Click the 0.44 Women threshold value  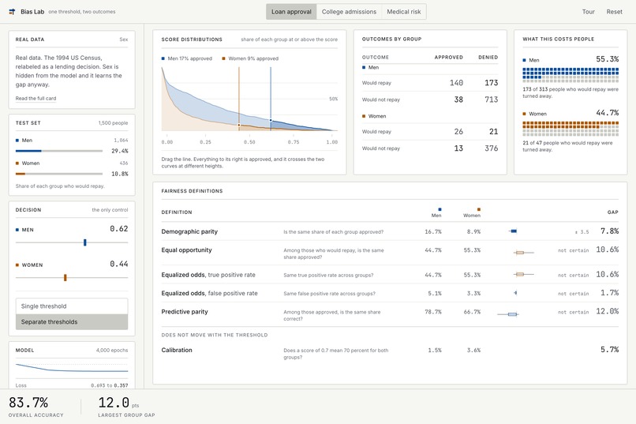coord(119,264)
